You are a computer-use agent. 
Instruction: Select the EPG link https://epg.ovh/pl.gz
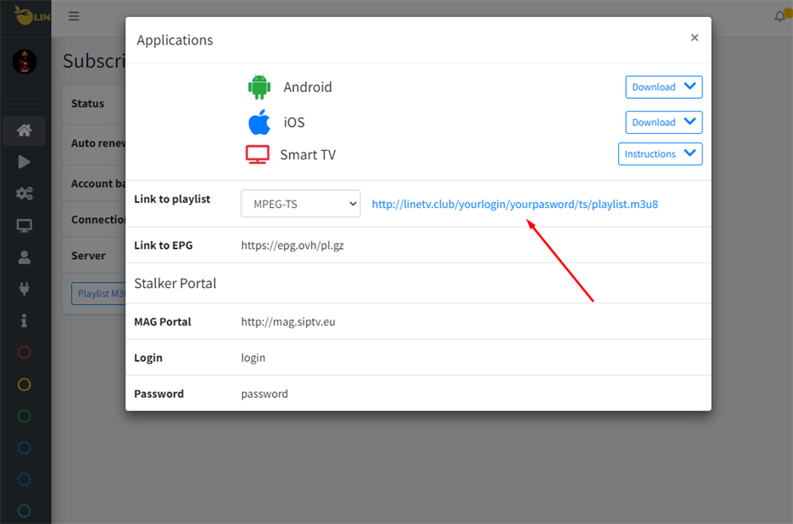coord(292,245)
